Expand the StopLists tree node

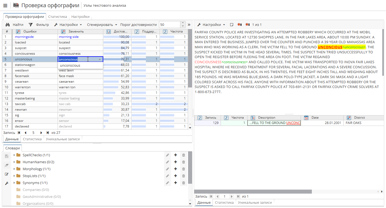click(x=14, y=176)
